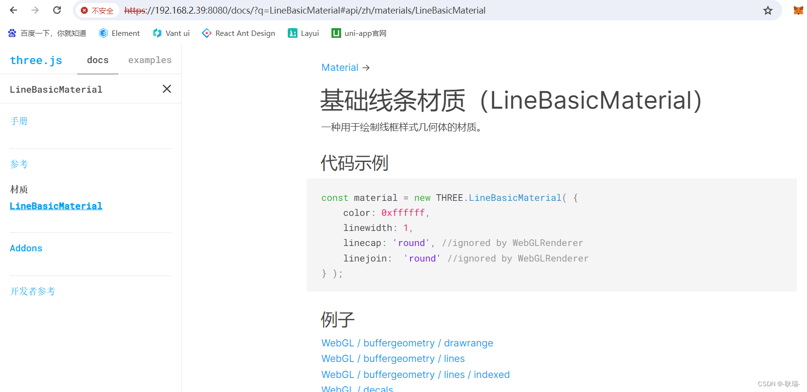Click the 不安全 security warning badge
The image size is (807, 392).
pos(97,11)
